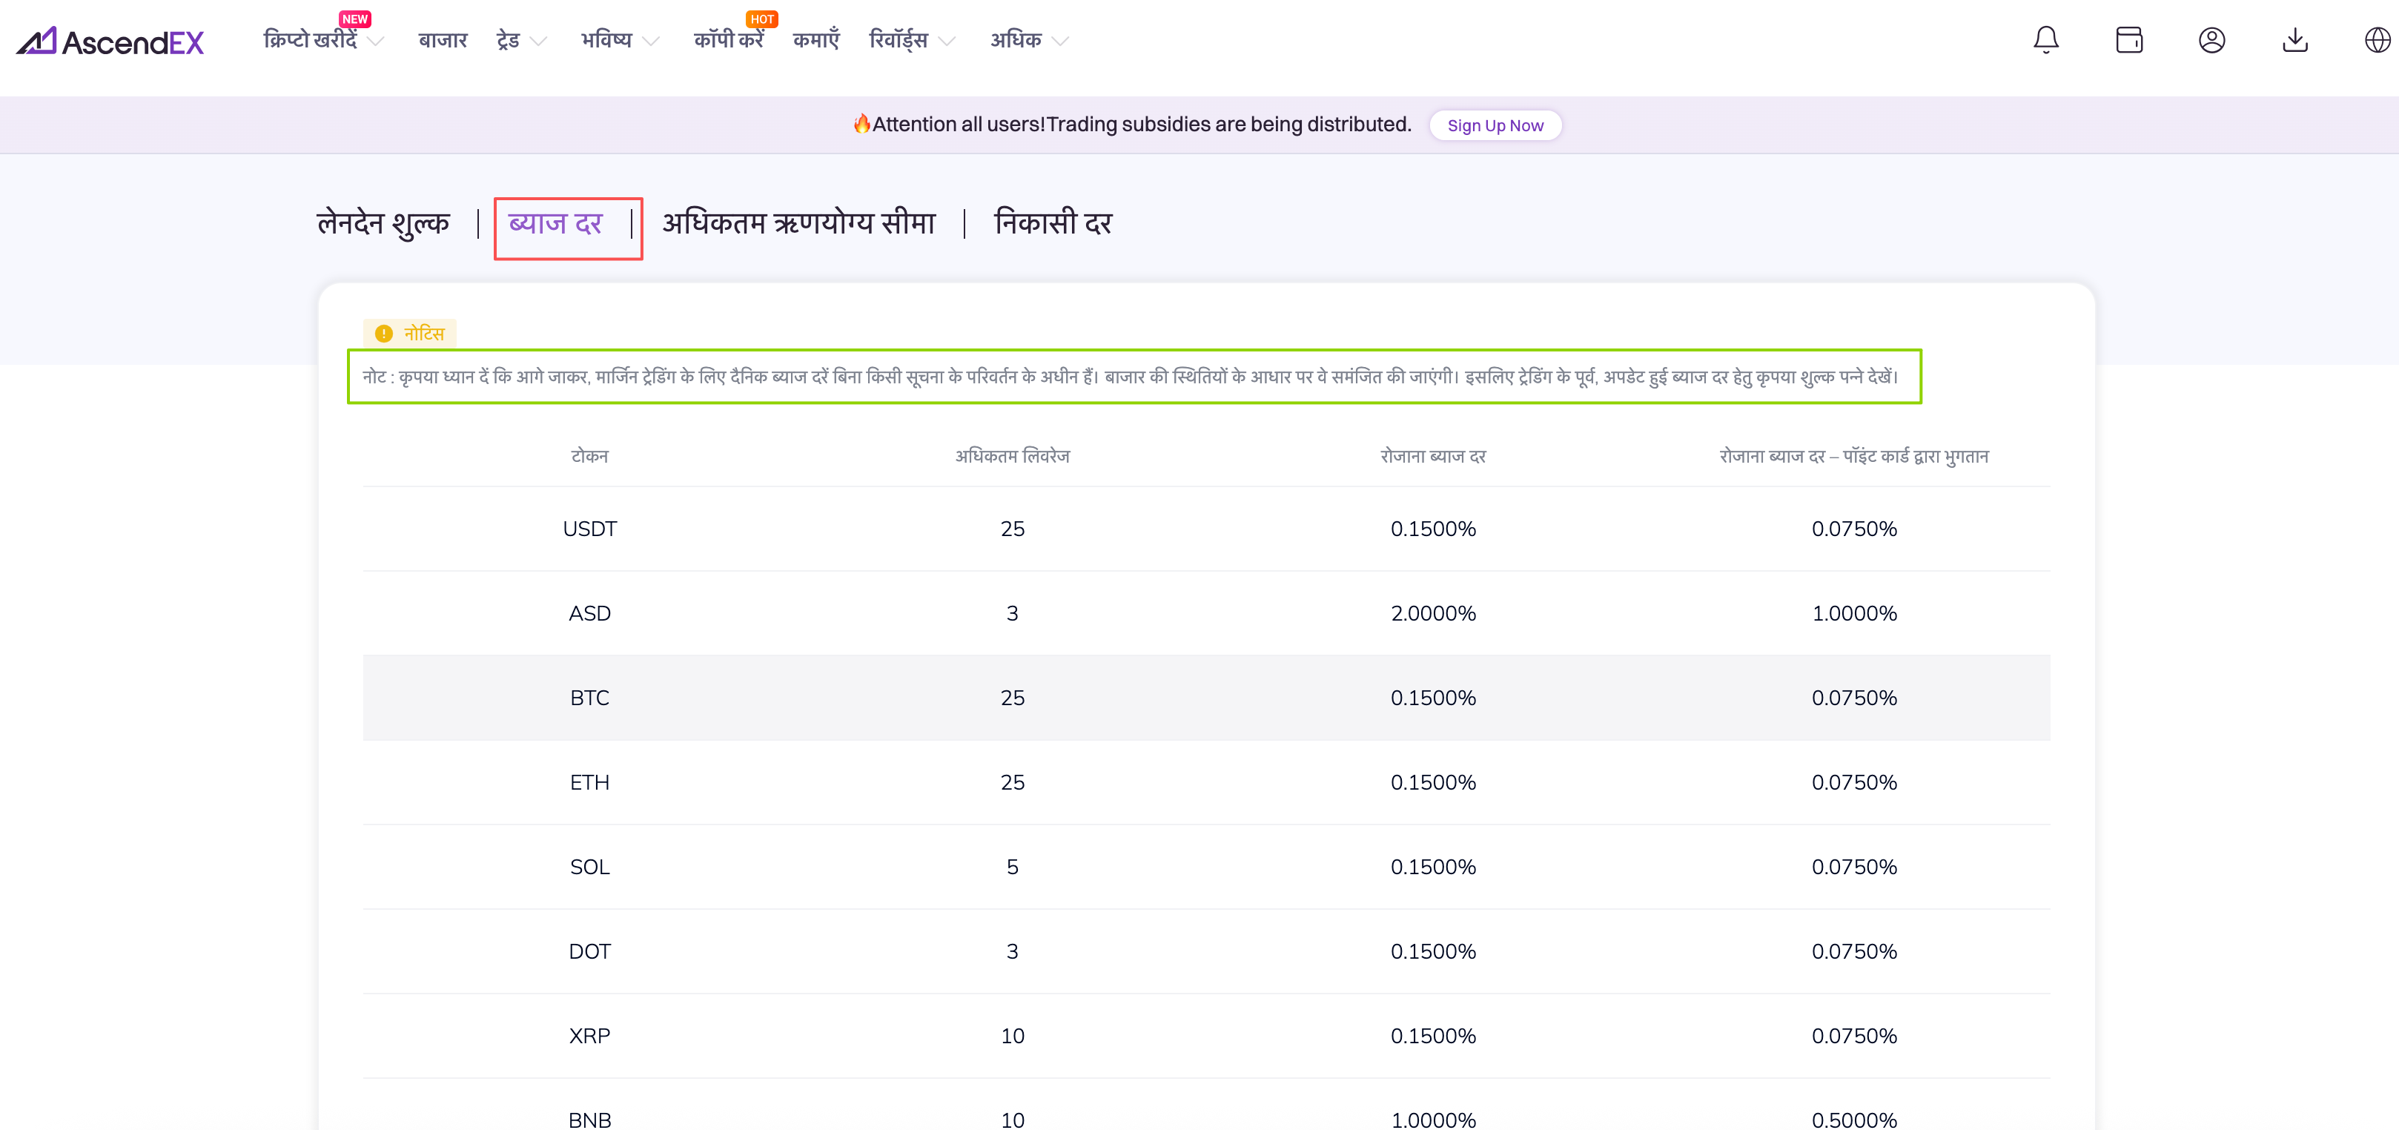Open the कमाएँ menu item
Image resolution: width=2399 pixels, height=1130 pixels.
[815, 40]
